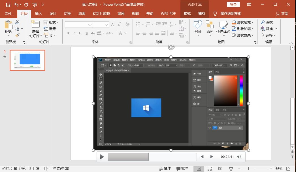Viewport: 296px width, 172px height.
Task: Open the Arrange (排列) icon
Action: point(210,25)
